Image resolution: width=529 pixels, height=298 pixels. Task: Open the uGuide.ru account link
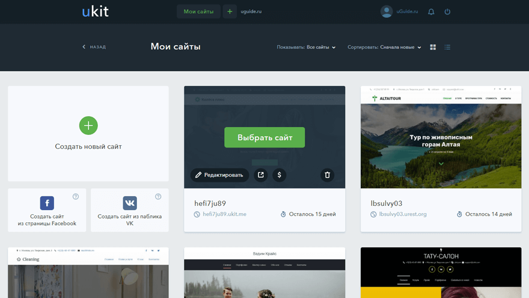(407, 11)
